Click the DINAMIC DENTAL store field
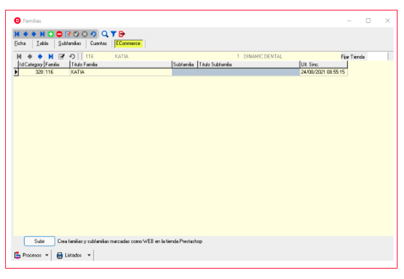404x279 pixels. (291, 57)
